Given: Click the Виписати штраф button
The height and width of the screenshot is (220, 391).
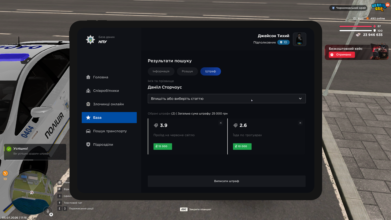Looking at the screenshot, I should [227, 181].
